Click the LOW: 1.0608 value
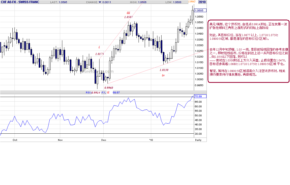This screenshot has width=290, height=185. tap(173, 2)
